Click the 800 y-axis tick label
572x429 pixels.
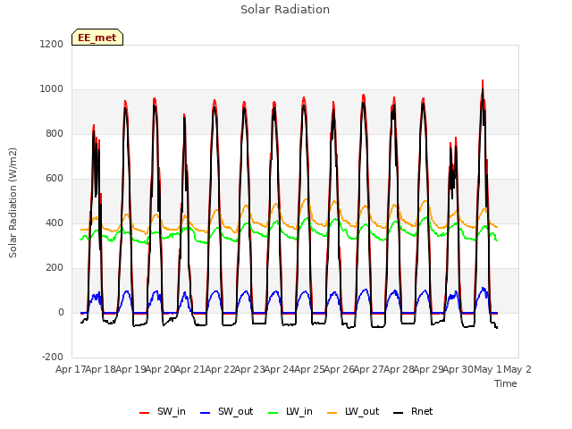pyautogui.click(x=55, y=133)
